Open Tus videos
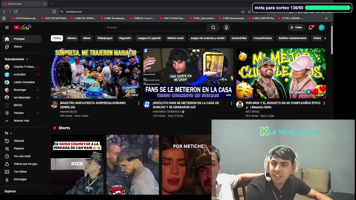 (22, 172)
